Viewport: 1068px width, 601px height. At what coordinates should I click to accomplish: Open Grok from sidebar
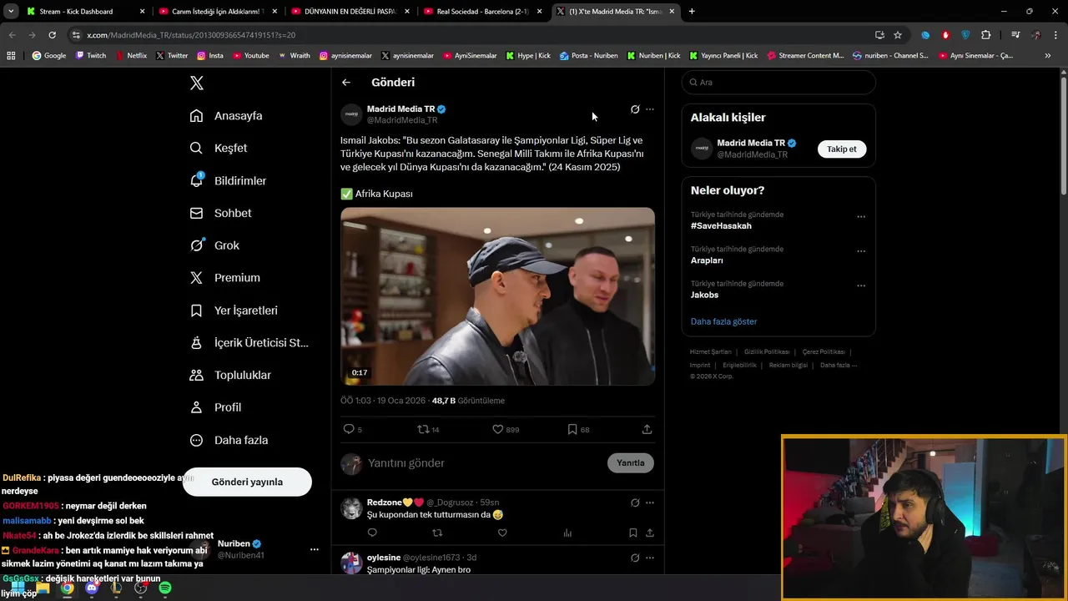(214, 245)
